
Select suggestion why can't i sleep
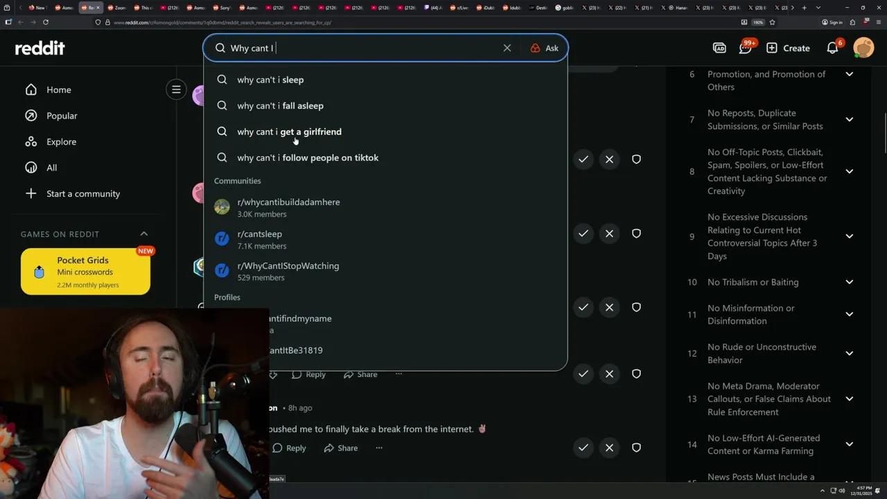385,80
